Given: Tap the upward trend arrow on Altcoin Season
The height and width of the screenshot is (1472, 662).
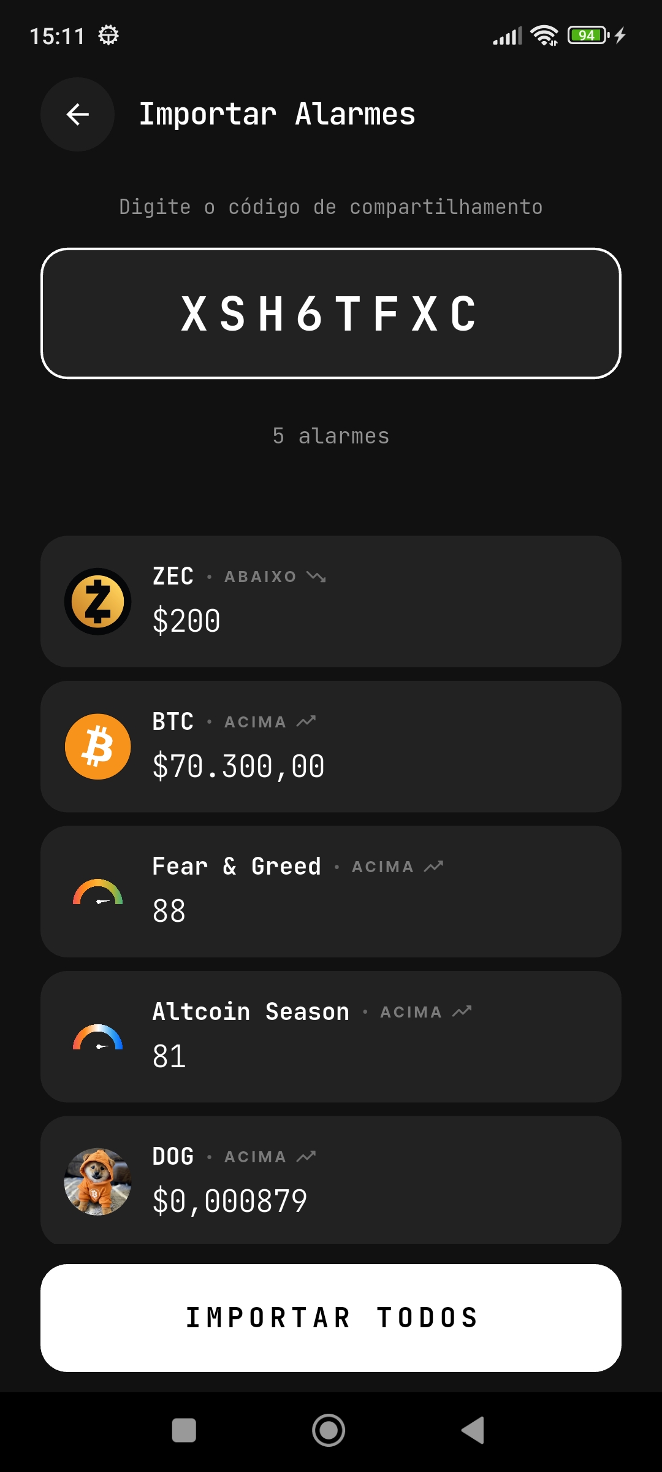Looking at the screenshot, I should (x=462, y=1011).
